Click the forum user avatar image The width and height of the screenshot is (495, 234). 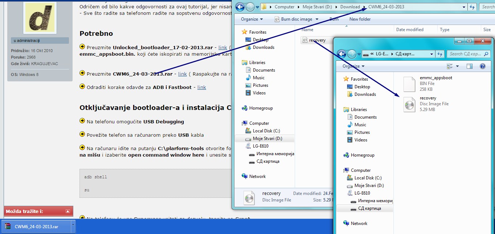point(40,17)
